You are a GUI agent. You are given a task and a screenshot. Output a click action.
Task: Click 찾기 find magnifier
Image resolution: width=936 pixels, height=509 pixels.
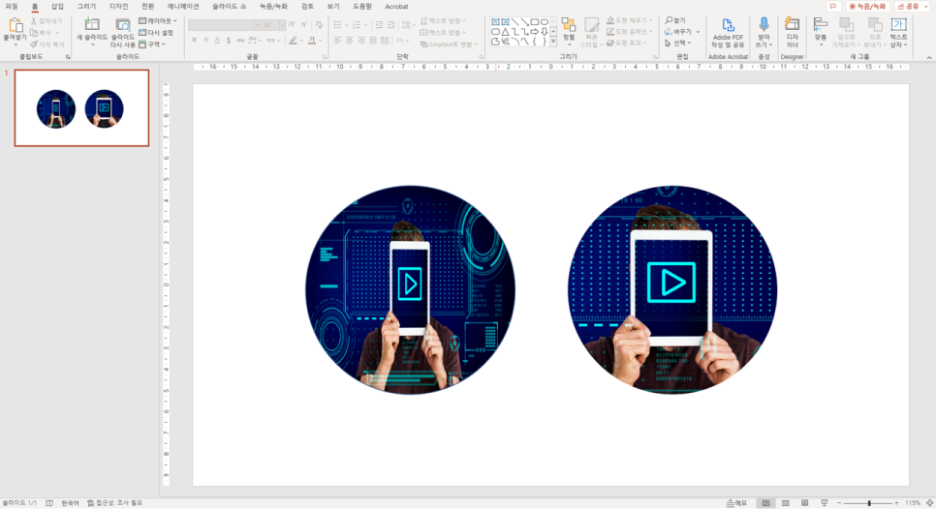pos(675,20)
